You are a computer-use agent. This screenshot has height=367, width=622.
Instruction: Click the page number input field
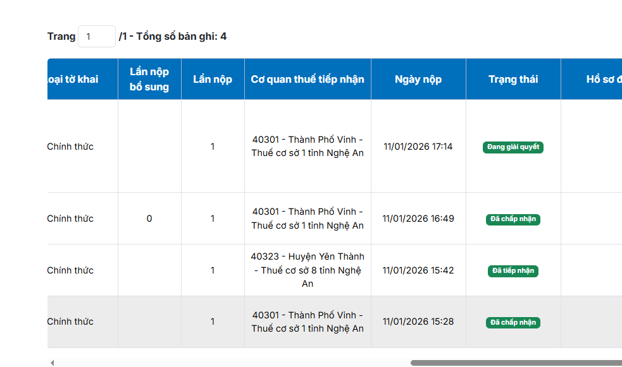pyautogui.click(x=96, y=37)
